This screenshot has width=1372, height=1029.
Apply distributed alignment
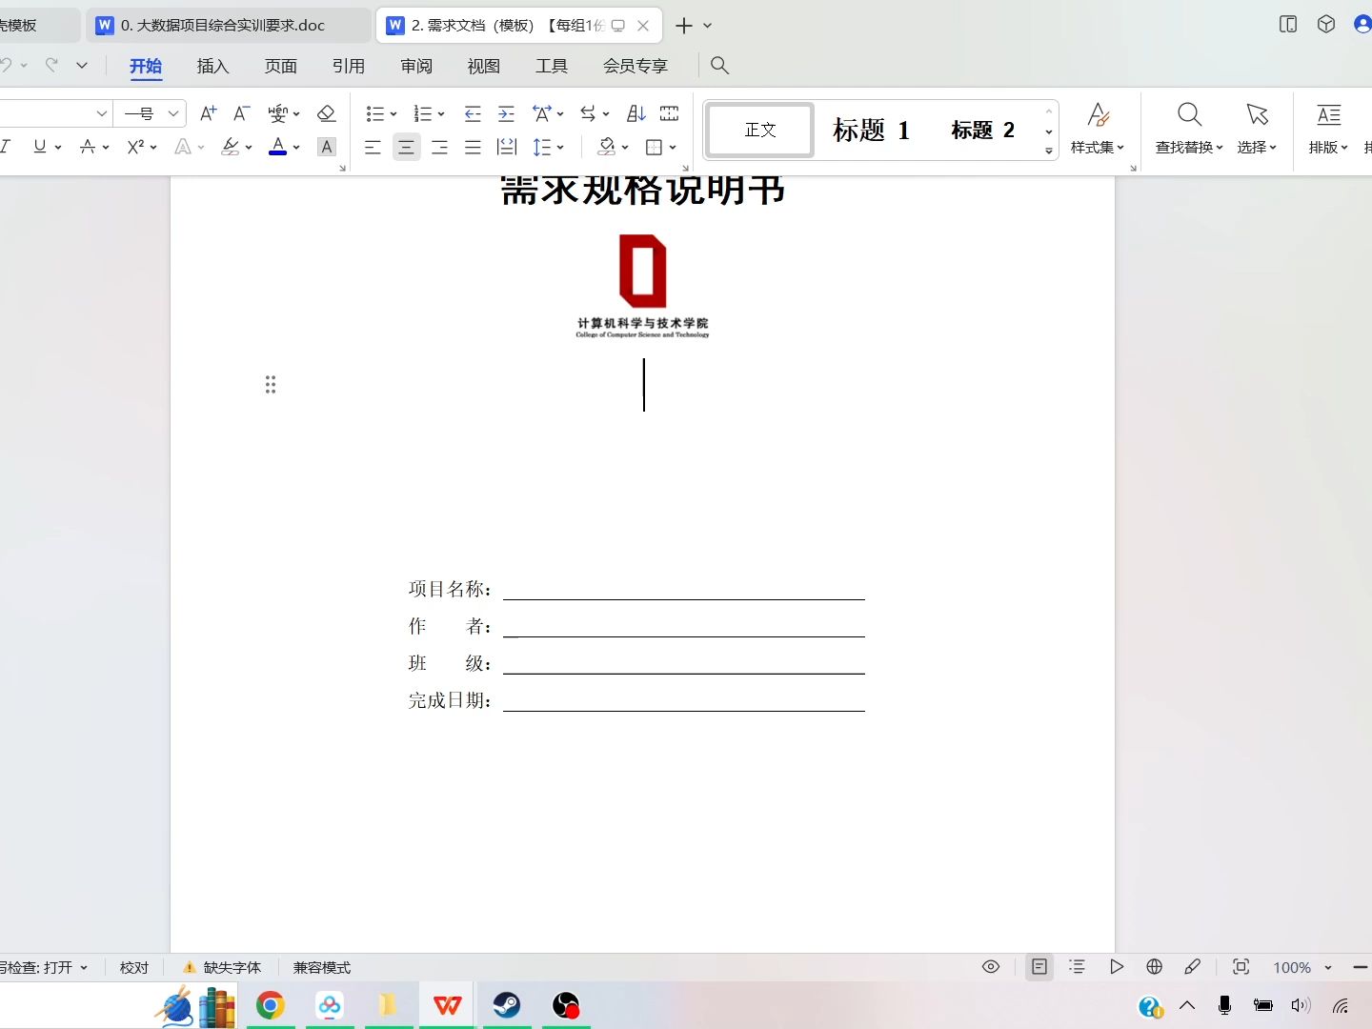[507, 148]
